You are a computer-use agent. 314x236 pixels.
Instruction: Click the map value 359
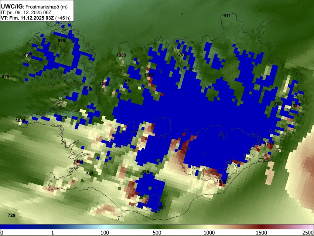point(126,81)
